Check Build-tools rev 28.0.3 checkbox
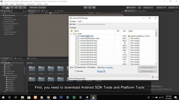The image size is (179, 100). (x=76, y=46)
